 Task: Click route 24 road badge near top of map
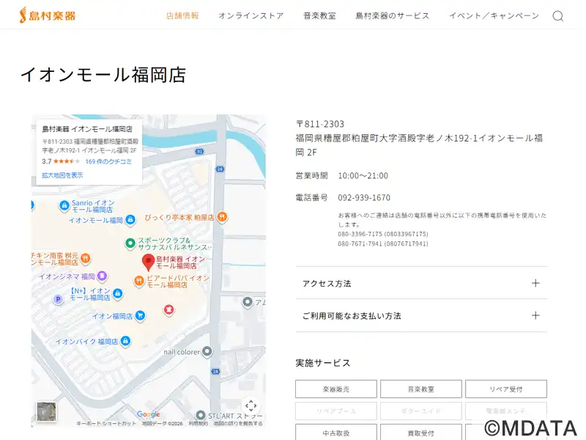(x=220, y=169)
